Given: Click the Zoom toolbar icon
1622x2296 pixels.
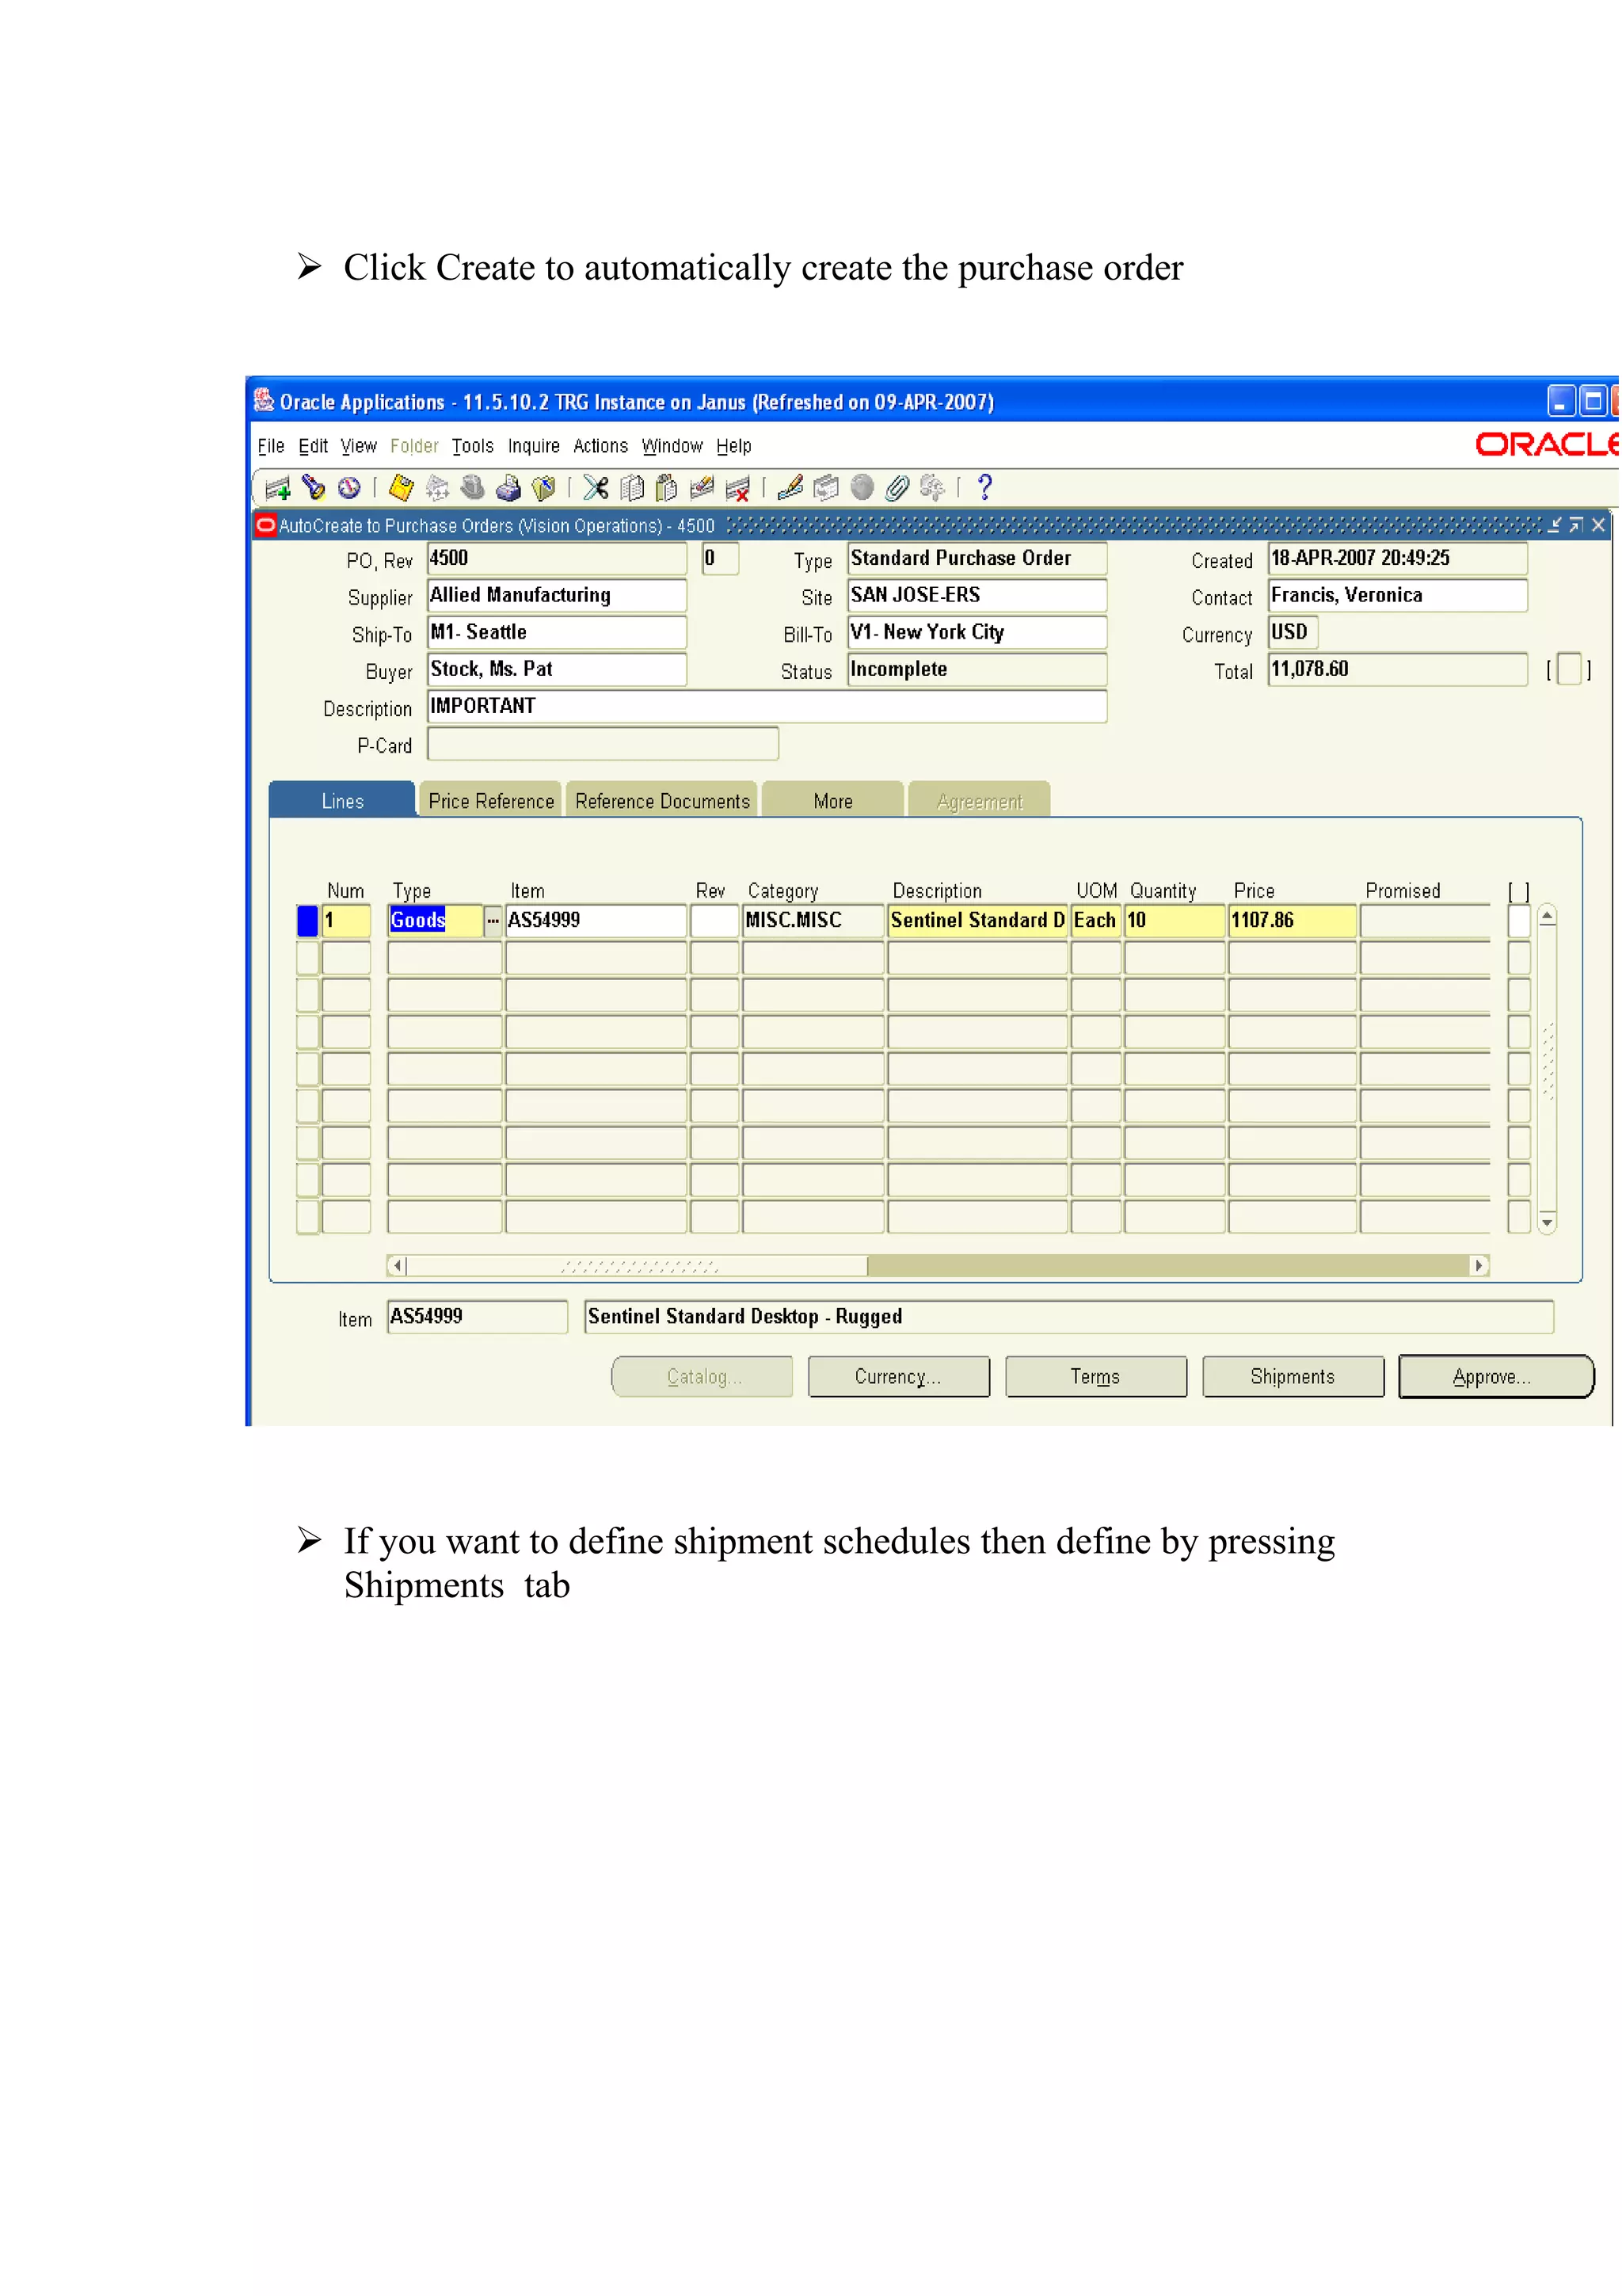Looking at the screenshot, I should 827,488.
